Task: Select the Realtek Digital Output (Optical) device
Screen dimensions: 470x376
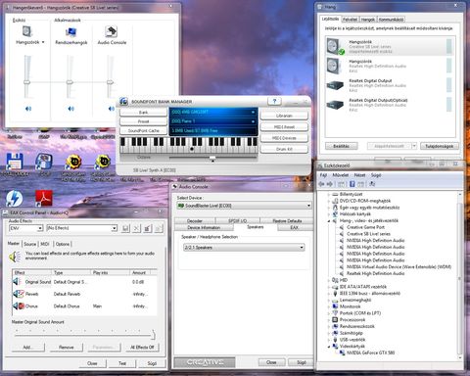Action: [x=389, y=105]
